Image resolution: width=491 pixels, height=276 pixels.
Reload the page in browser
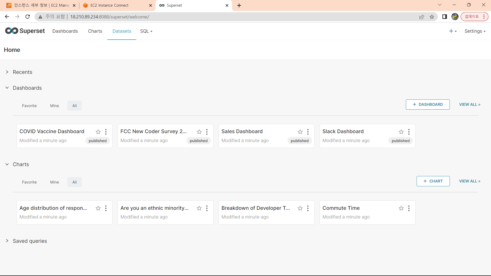coord(28,17)
